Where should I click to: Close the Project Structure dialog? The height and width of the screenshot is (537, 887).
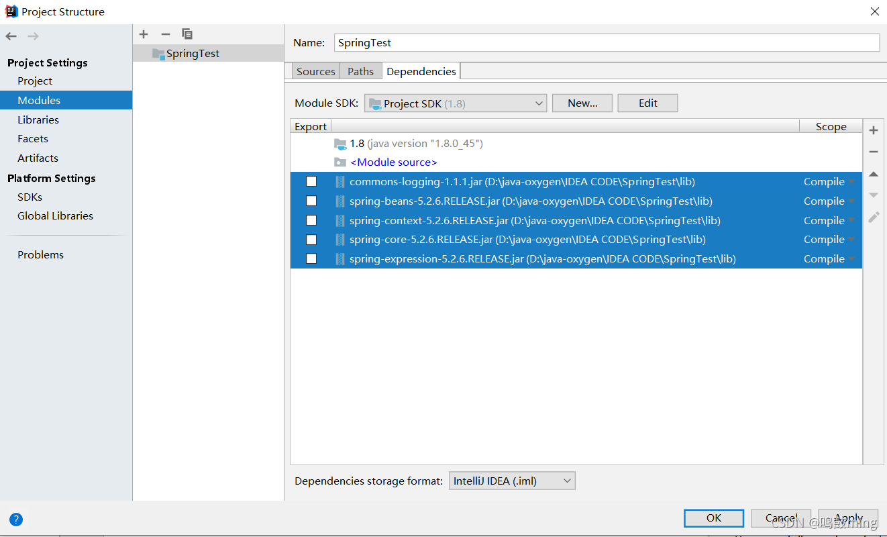click(x=874, y=11)
